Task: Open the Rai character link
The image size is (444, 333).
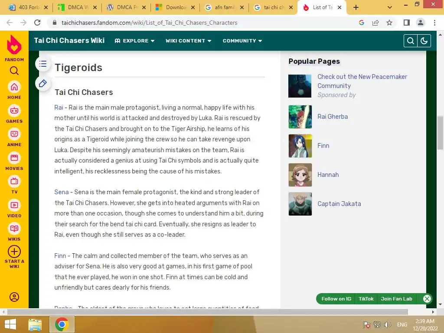Action: click(59, 108)
